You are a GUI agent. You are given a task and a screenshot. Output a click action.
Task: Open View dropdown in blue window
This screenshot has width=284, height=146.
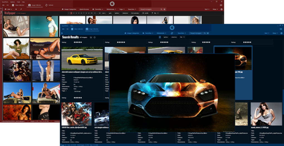(x=275, y=33)
